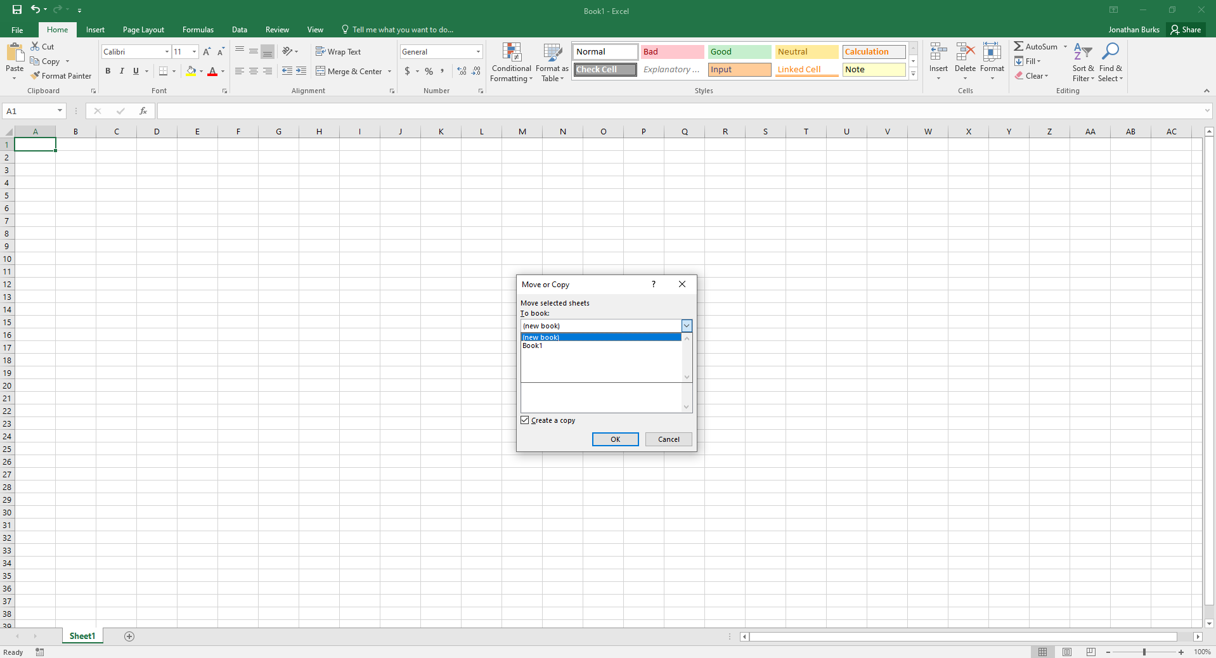1216x658 pixels.
Task: Click the Cancel button
Action: [x=668, y=439]
